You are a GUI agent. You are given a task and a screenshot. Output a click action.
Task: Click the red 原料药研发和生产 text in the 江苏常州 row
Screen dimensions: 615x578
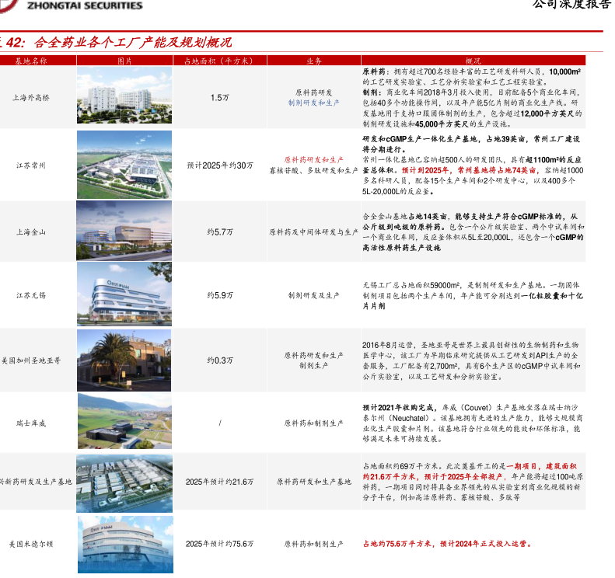point(313,159)
